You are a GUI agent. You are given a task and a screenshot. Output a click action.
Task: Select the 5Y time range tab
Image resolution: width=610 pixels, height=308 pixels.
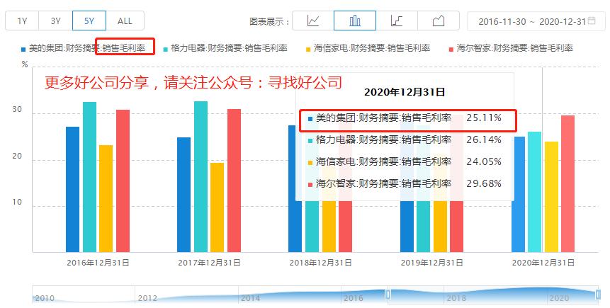pyautogui.click(x=89, y=21)
